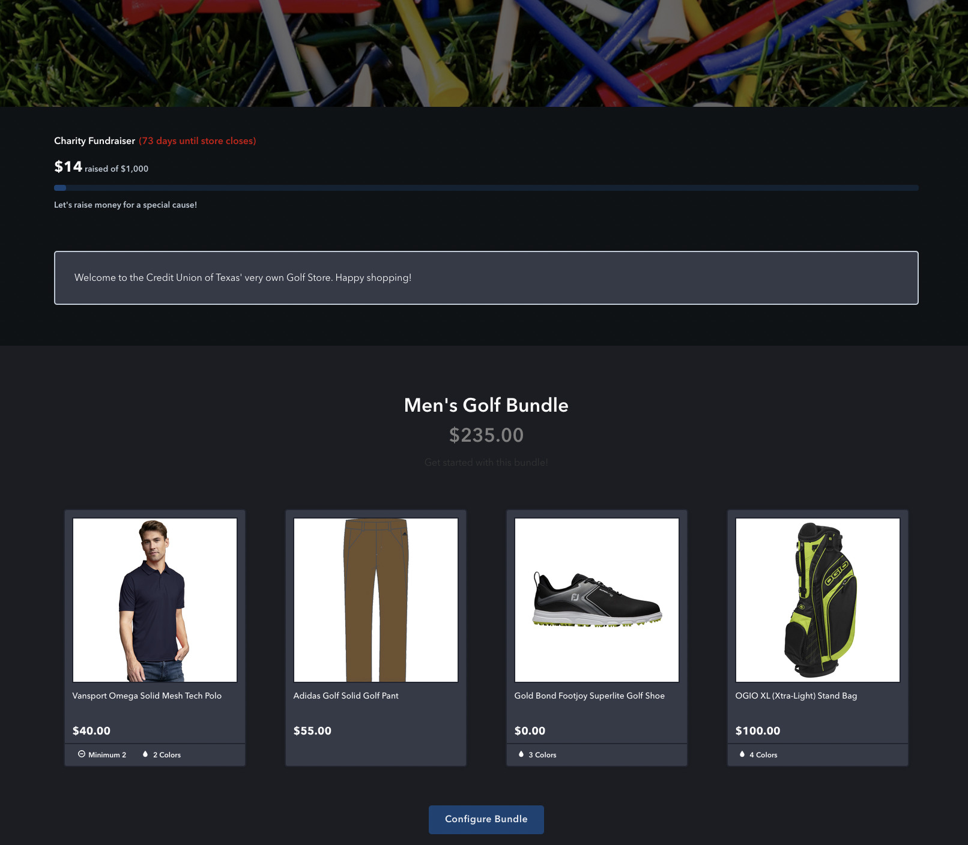This screenshot has height=845, width=968.
Task: Click the Men's Golf Bundle heading
Action: [x=486, y=405]
